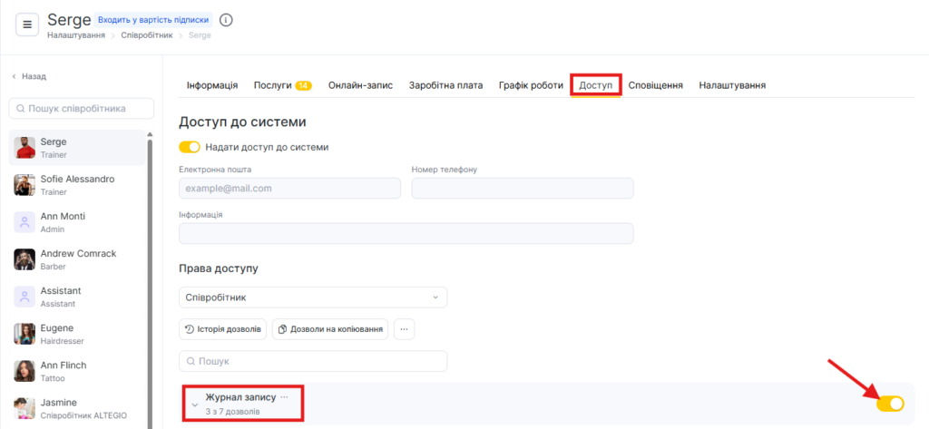The width and height of the screenshot is (929, 429).
Task: Open the hamburger menu
Action: (x=27, y=25)
